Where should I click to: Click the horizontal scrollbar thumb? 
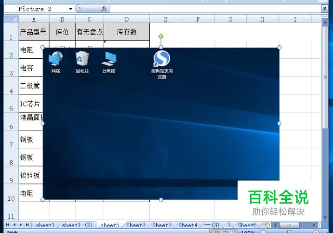[x=289, y=225]
